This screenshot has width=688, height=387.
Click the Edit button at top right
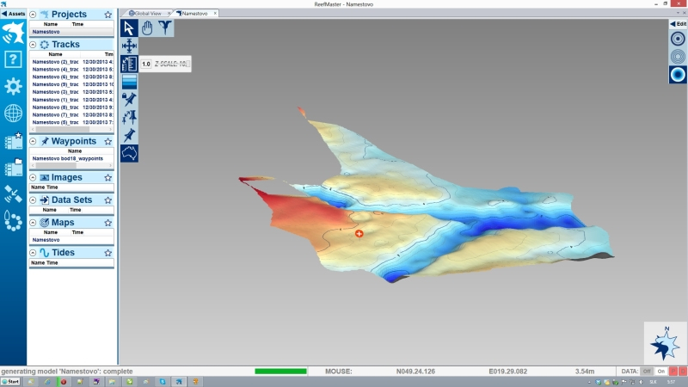point(678,24)
